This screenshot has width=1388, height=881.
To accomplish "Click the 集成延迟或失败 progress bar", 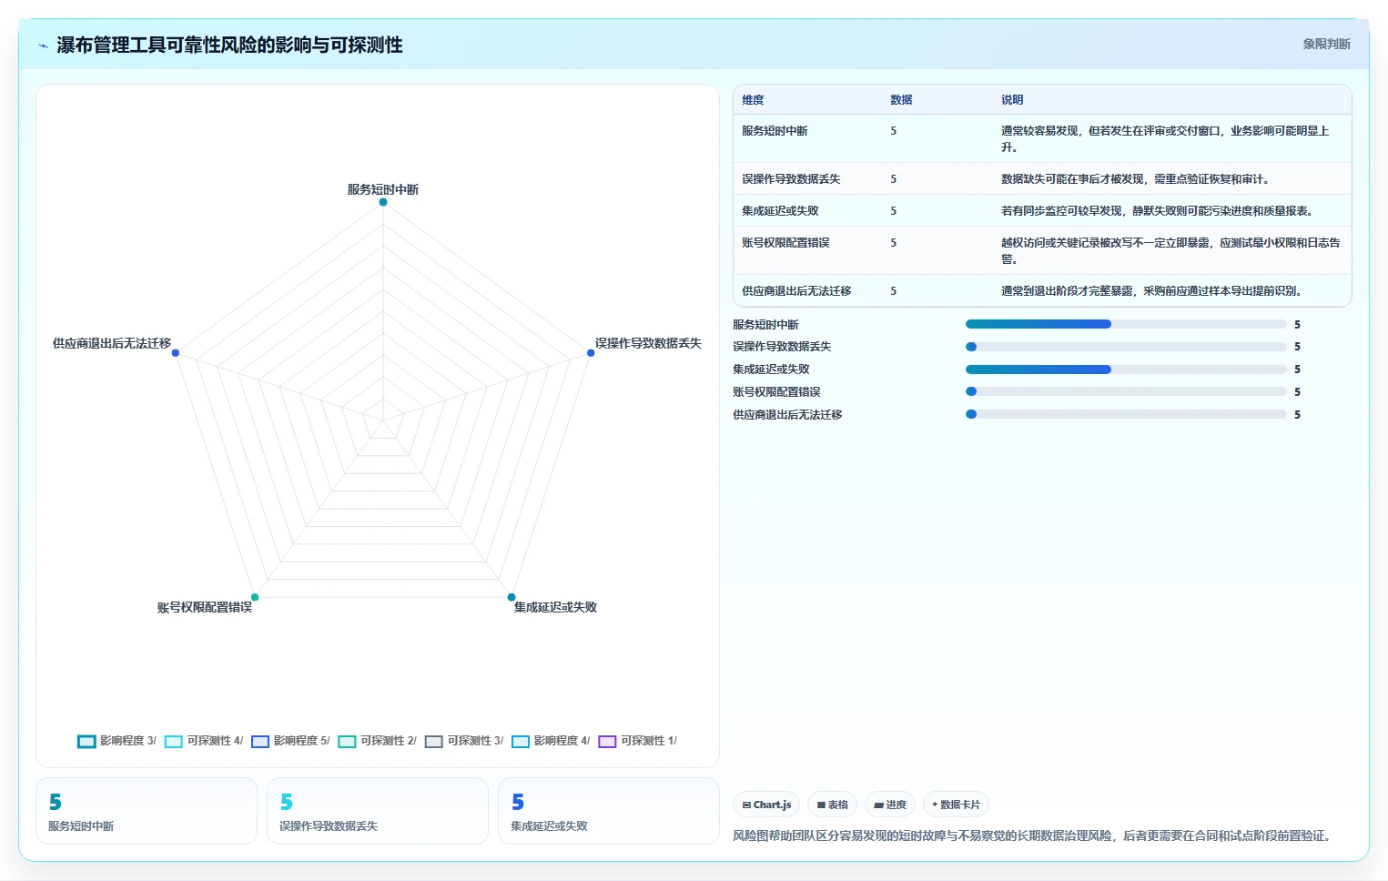I will click(1126, 370).
